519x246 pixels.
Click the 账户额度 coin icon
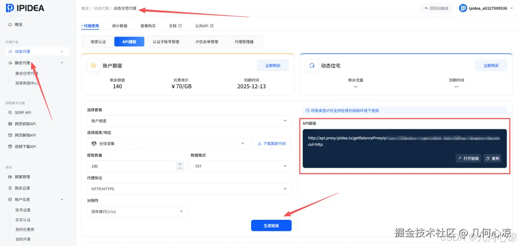click(93, 65)
